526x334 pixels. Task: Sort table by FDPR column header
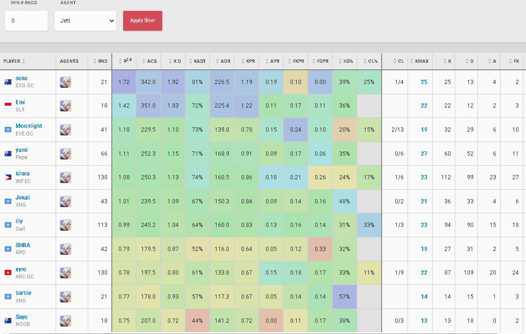click(x=320, y=61)
